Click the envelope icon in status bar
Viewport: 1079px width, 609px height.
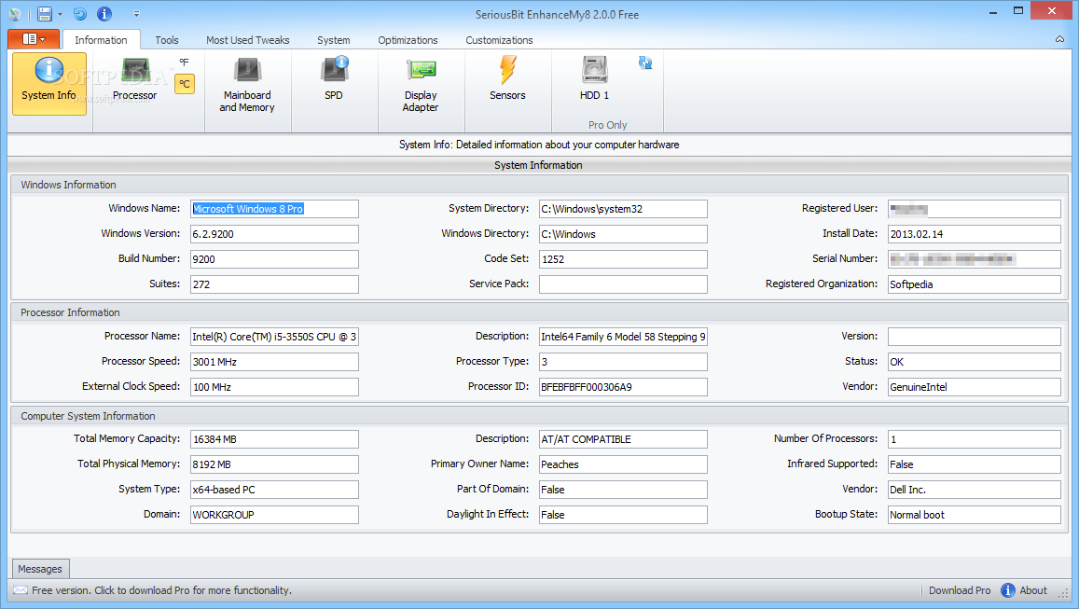[x=21, y=590]
